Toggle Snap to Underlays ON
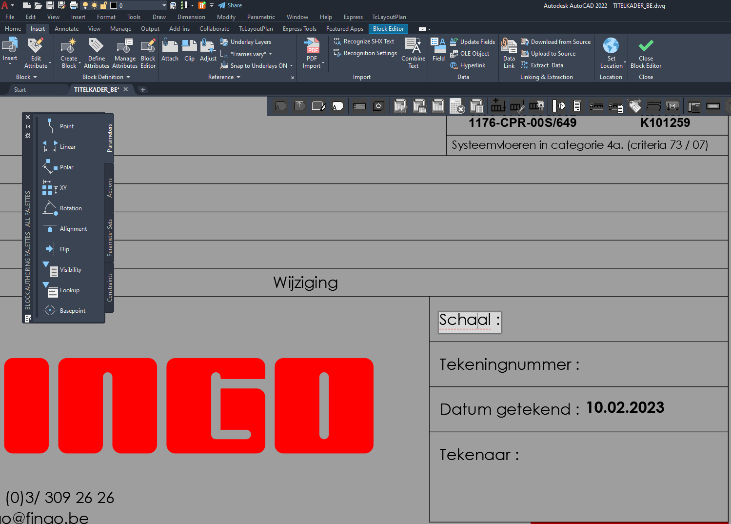Screen dimensions: 731x524 coord(255,65)
